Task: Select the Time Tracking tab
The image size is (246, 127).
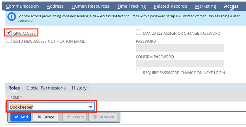Action: point(132,6)
